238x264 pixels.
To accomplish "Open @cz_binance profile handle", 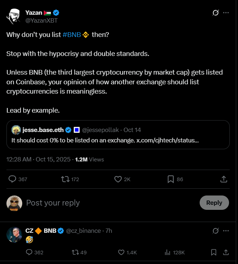I will [84, 231].
